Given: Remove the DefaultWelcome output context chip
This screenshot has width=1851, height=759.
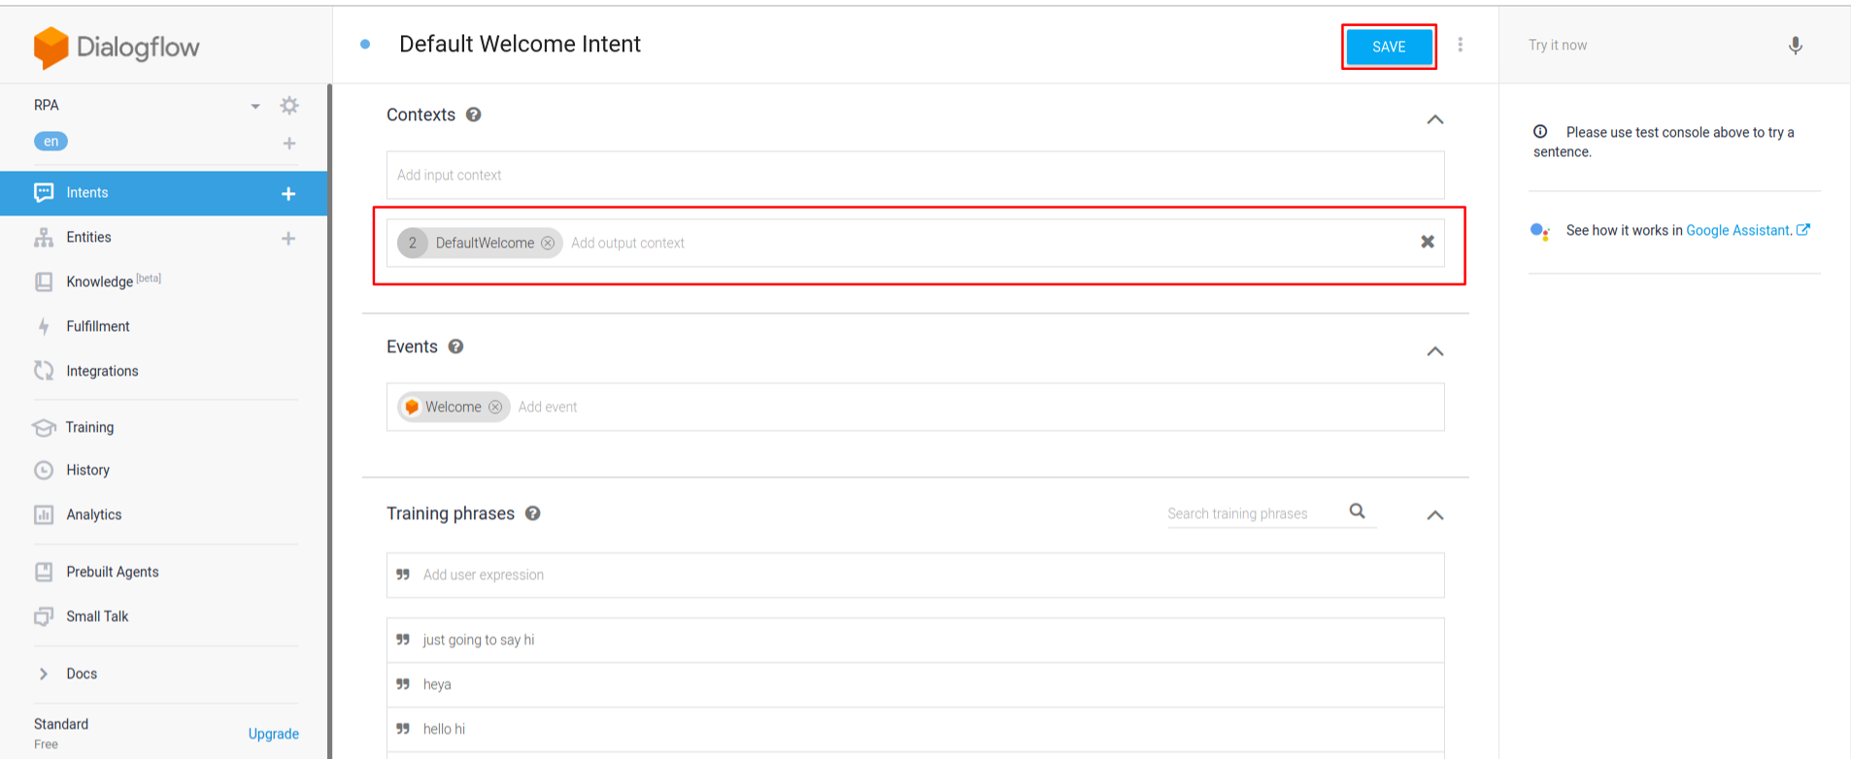Looking at the screenshot, I should (x=548, y=243).
